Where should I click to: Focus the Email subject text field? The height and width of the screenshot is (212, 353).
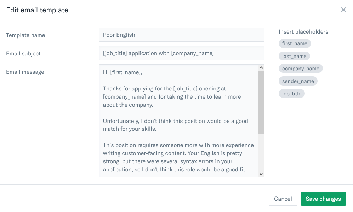coord(181,53)
